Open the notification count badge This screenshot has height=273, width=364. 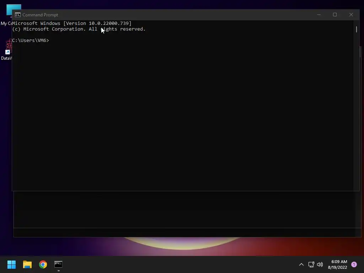tap(354, 264)
